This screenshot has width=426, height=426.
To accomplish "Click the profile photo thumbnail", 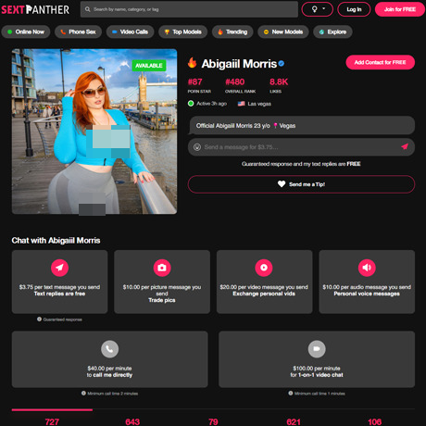I will point(94,132).
